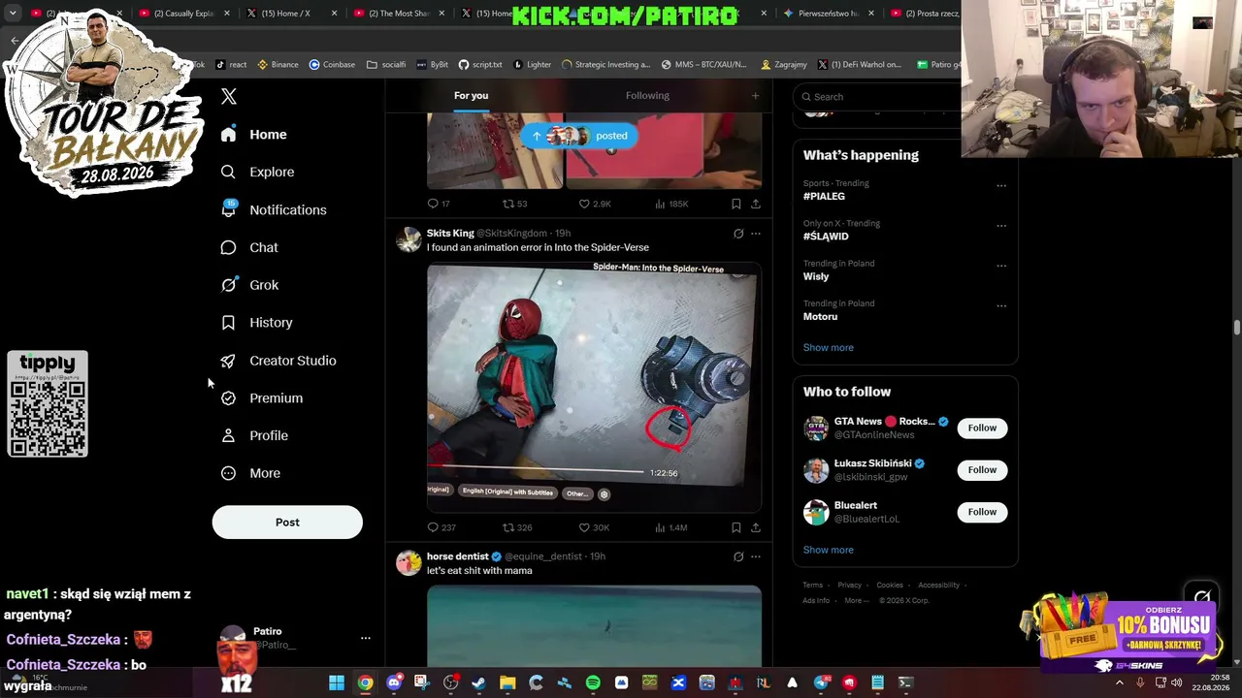Follow Łukasz Skibiński

[982, 470]
